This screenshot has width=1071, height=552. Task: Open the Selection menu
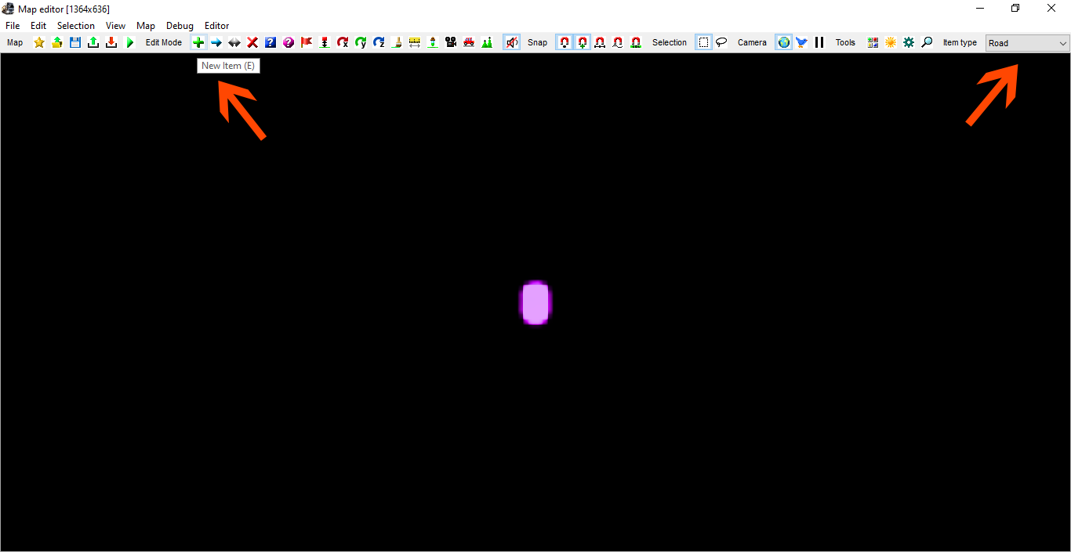[76, 26]
